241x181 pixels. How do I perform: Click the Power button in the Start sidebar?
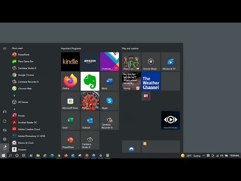click(5, 148)
